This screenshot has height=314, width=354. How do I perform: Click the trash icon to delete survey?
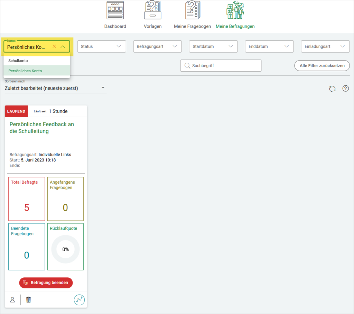[29, 300]
